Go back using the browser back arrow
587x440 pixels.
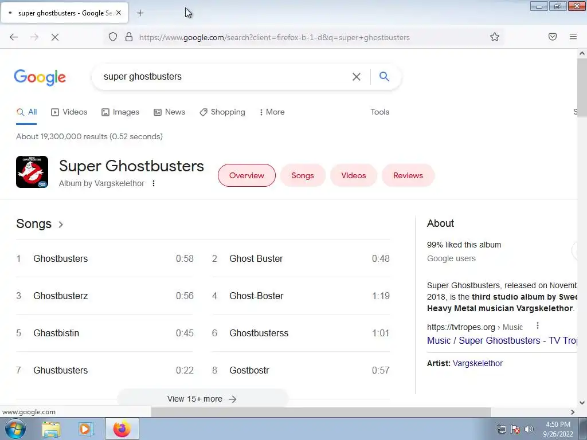coord(14,37)
